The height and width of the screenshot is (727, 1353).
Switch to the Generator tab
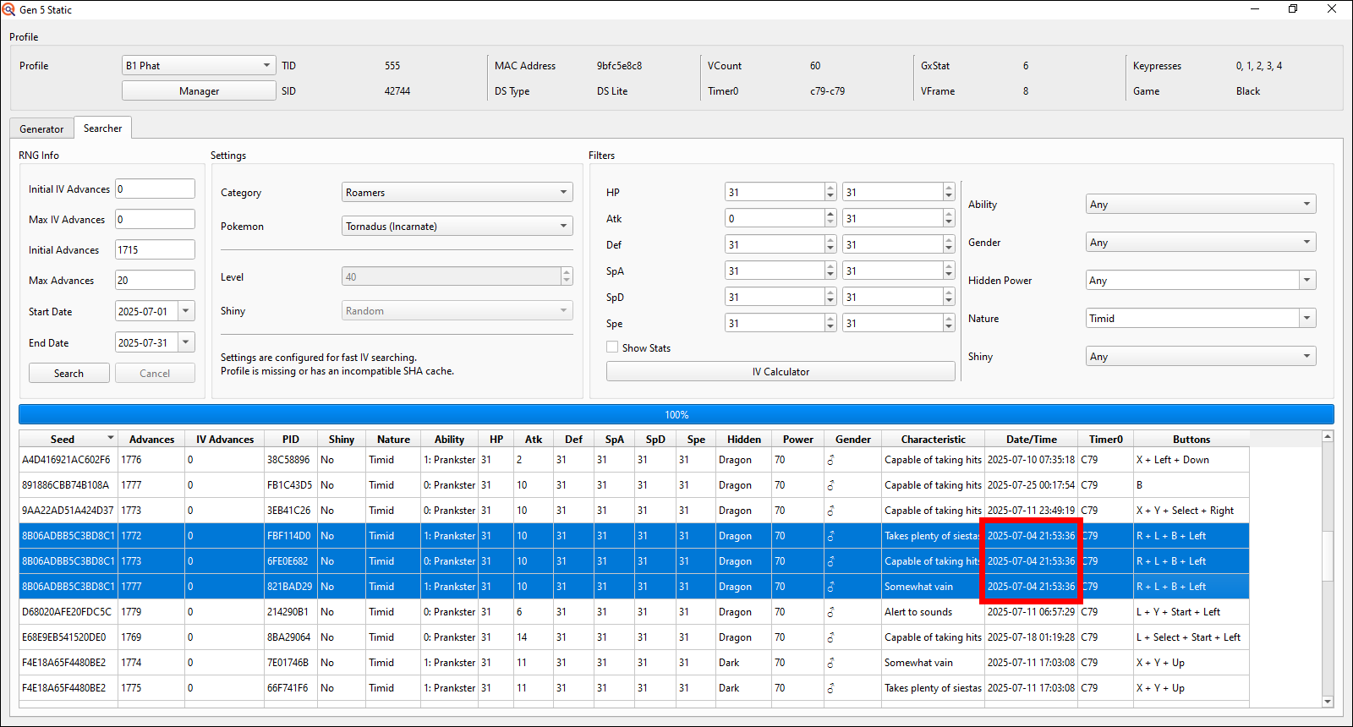pyautogui.click(x=41, y=129)
